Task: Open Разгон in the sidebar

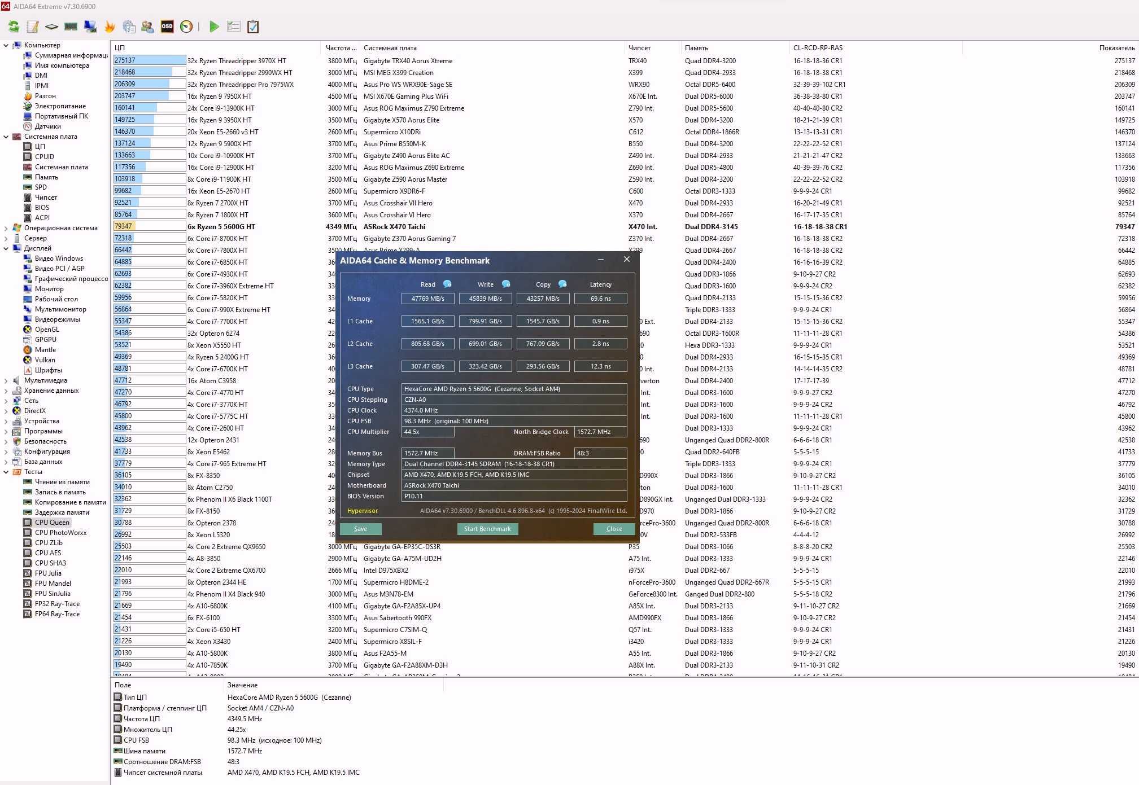Action: point(45,96)
